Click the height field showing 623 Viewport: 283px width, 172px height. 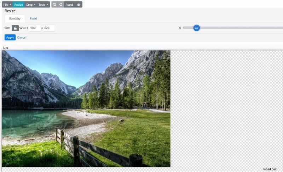pos(49,28)
